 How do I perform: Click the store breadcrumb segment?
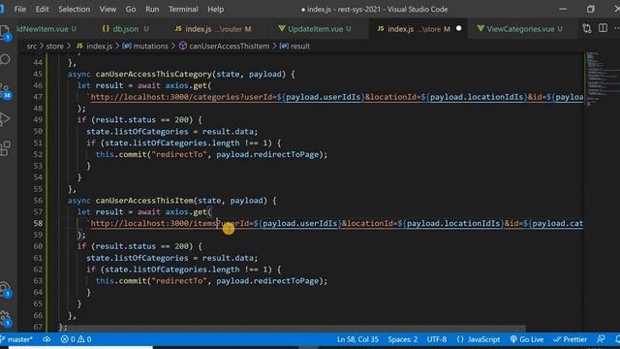coord(54,47)
